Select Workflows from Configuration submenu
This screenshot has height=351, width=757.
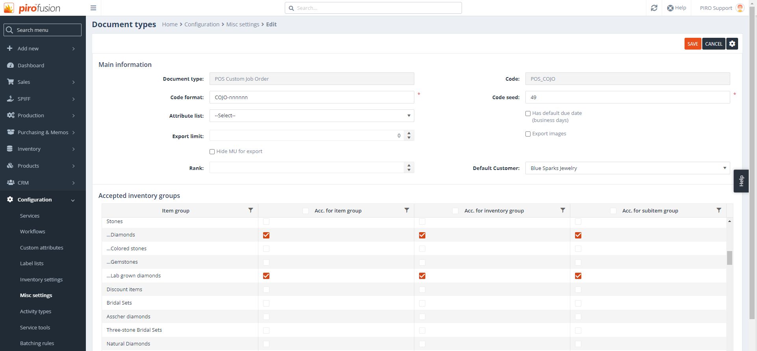(32, 231)
